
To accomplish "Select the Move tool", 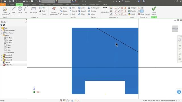I will [x=64, y=8].
